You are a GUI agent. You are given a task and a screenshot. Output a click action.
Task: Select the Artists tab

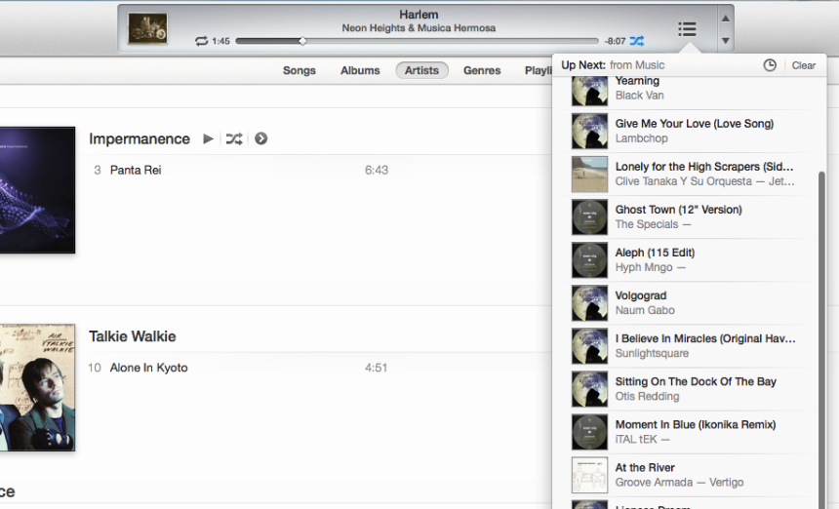pyautogui.click(x=421, y=70)
